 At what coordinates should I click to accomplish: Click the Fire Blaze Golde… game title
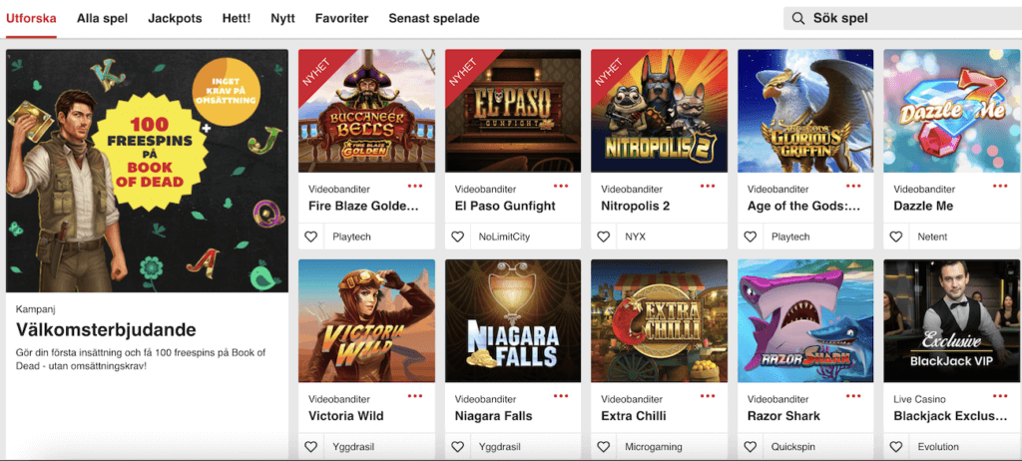[x=363, y=206]
